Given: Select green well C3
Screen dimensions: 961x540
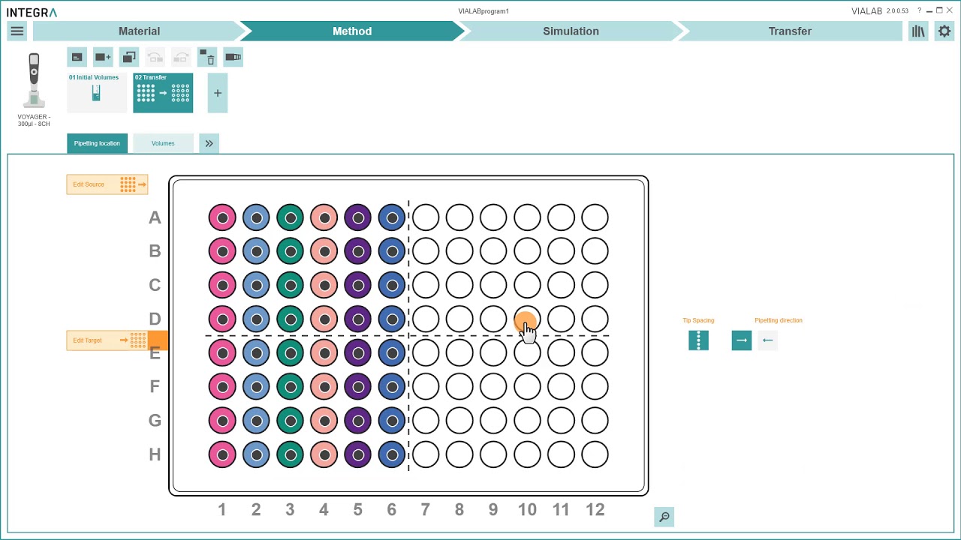Looking at the screenshot, I should tap(290, 285).
